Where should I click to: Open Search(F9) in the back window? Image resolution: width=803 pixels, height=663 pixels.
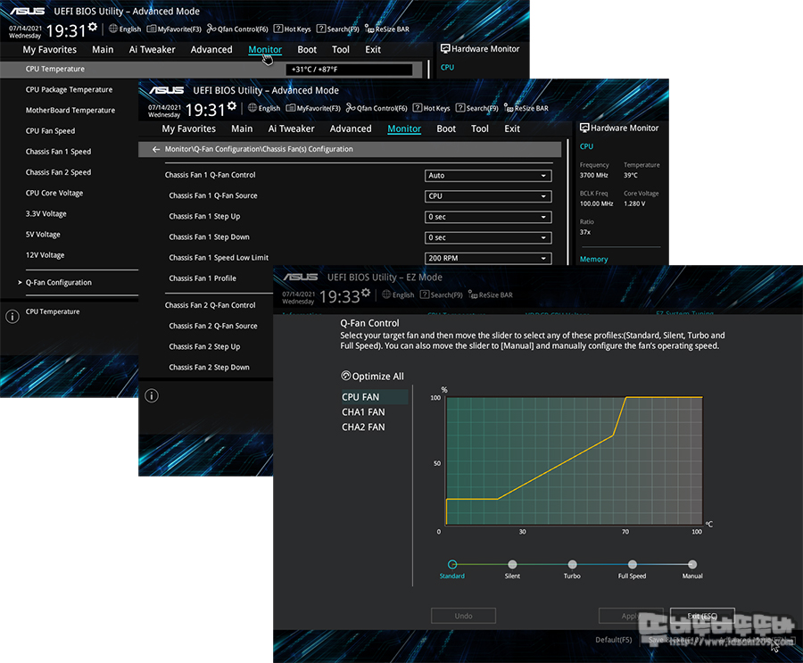tap(338, 29)
